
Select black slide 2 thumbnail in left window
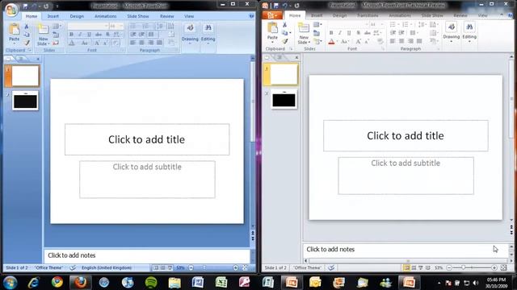pyautogui.click(x=25, y=101)
